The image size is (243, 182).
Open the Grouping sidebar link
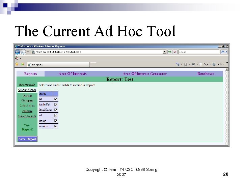point(27,100)
